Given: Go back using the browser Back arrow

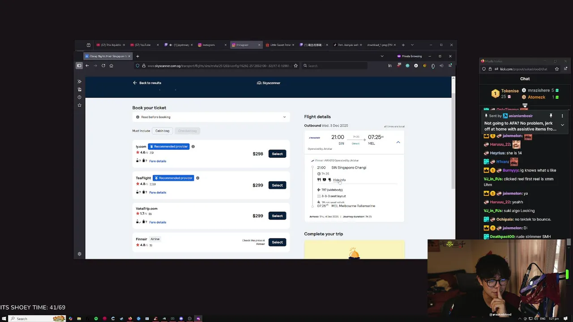Looking at the screenshot, I should click(87, 66).
